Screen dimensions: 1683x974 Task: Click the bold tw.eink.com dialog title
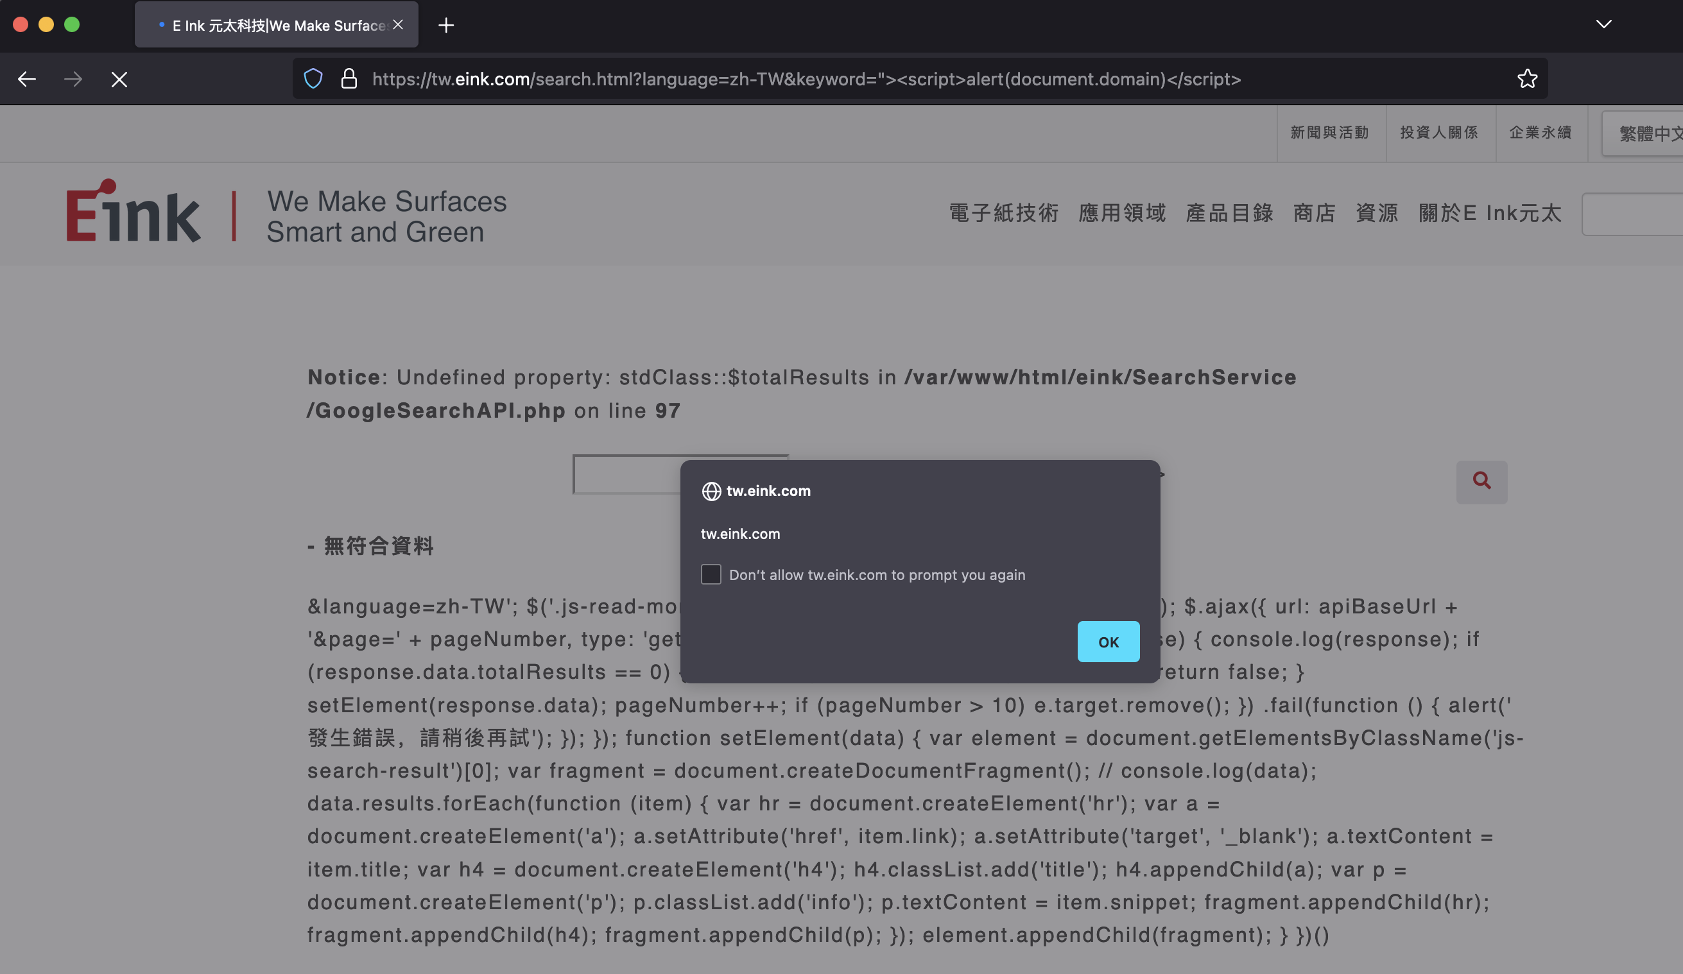[x=768, y=491]
